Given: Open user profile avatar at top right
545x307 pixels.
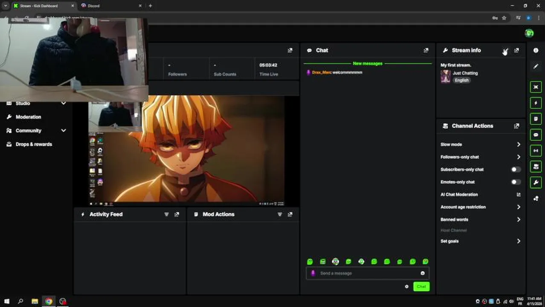Looking at the screenshot, I should 529,33.
